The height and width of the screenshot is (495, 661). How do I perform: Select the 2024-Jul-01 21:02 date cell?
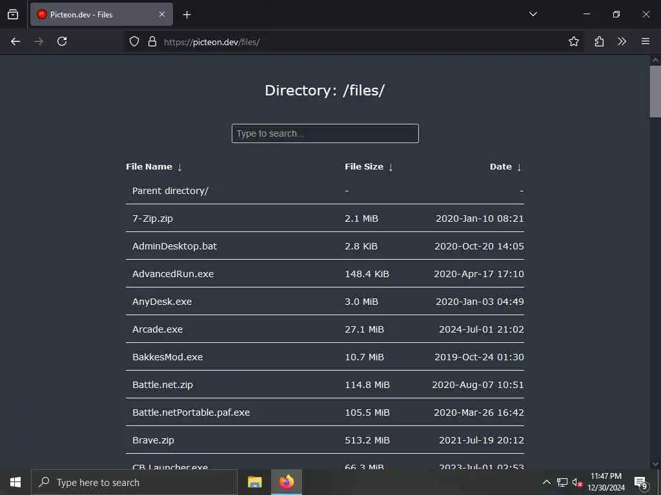click(x=482, y=329)
